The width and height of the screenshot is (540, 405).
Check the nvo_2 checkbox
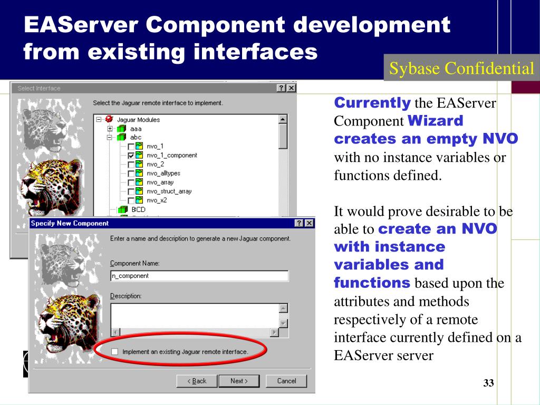coord(131,165)
